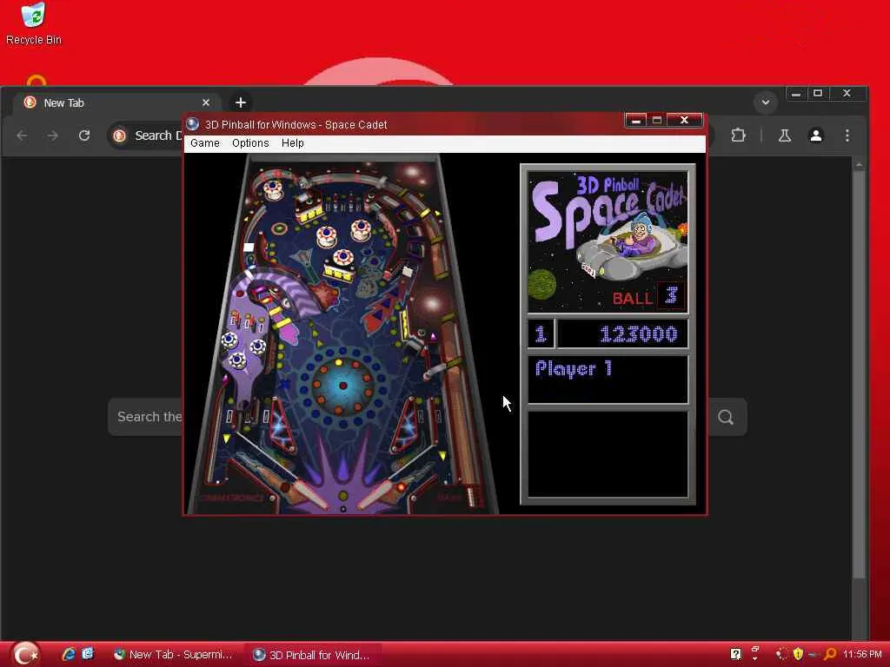Viewport: 890px width, 667px height.
Task: Click the Player 1 message text
Action: pyautogui.click(x=574, y=369)
